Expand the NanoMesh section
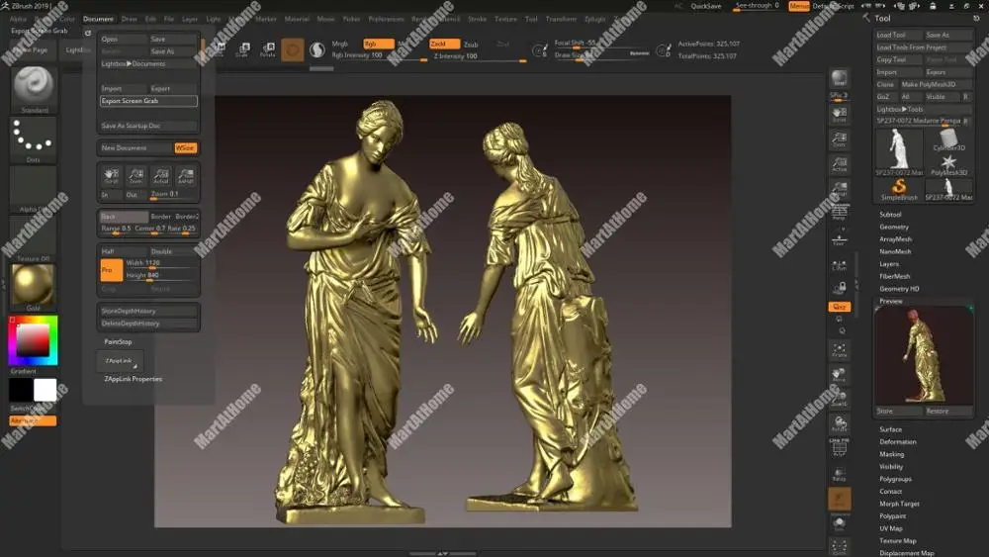 (895, 251)
